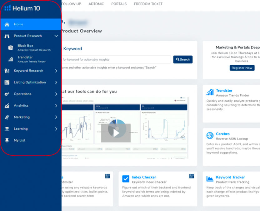Expand the Learning chevron
Image resolution: width=260 pixels, height=211 pixels.
pyautogui.click(x=56, y=129)
